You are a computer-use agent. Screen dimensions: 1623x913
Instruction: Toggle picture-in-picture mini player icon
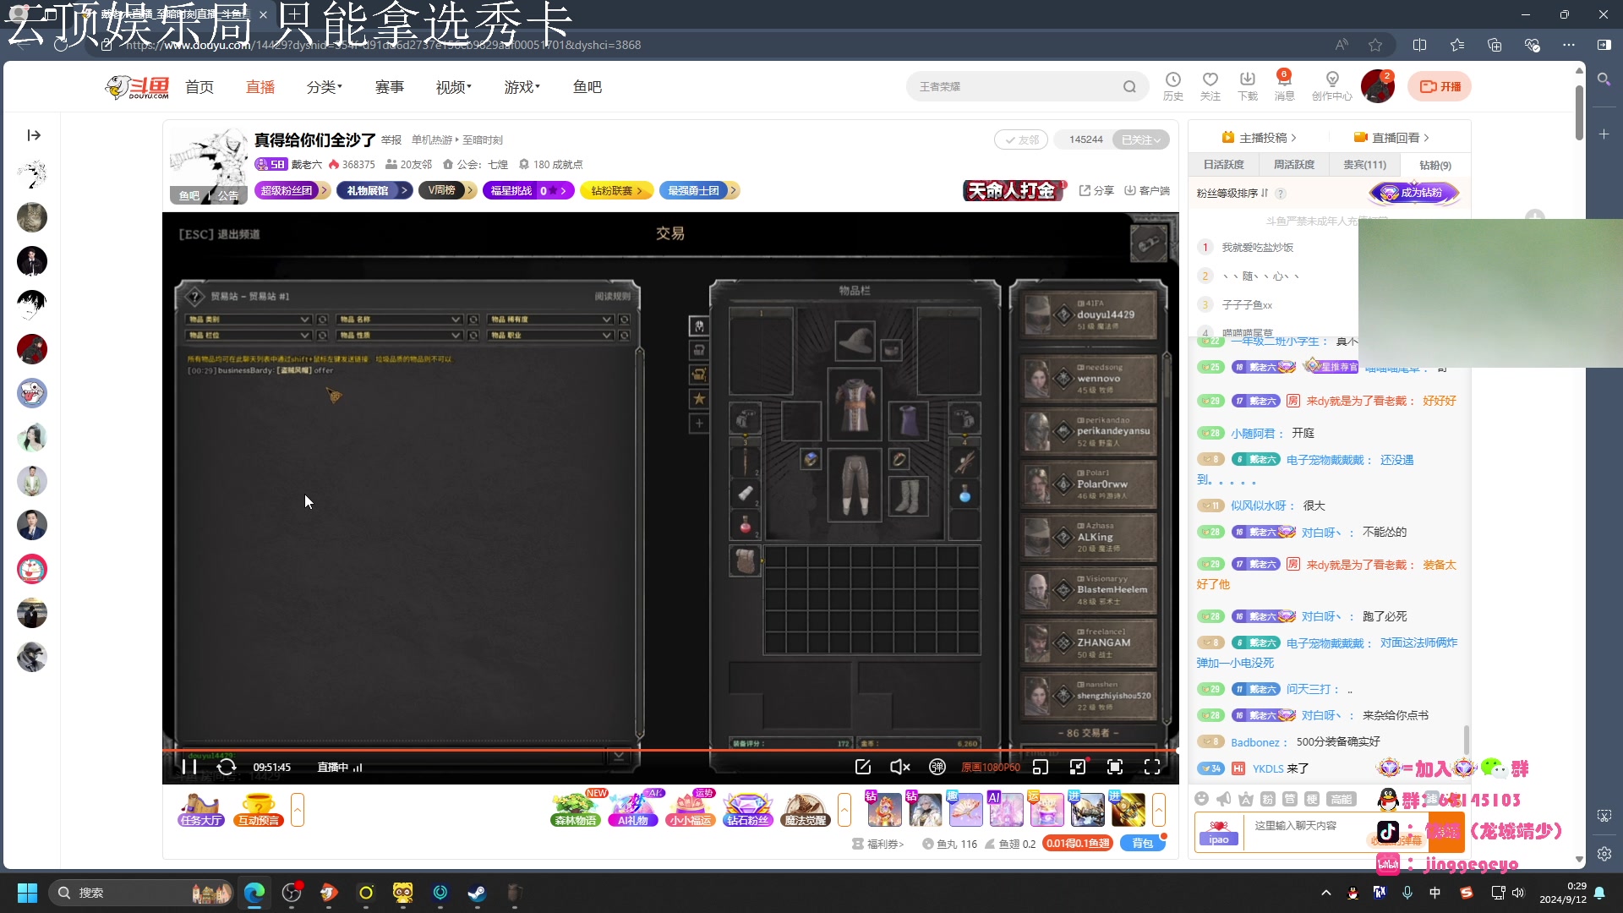click(1041, 767)
